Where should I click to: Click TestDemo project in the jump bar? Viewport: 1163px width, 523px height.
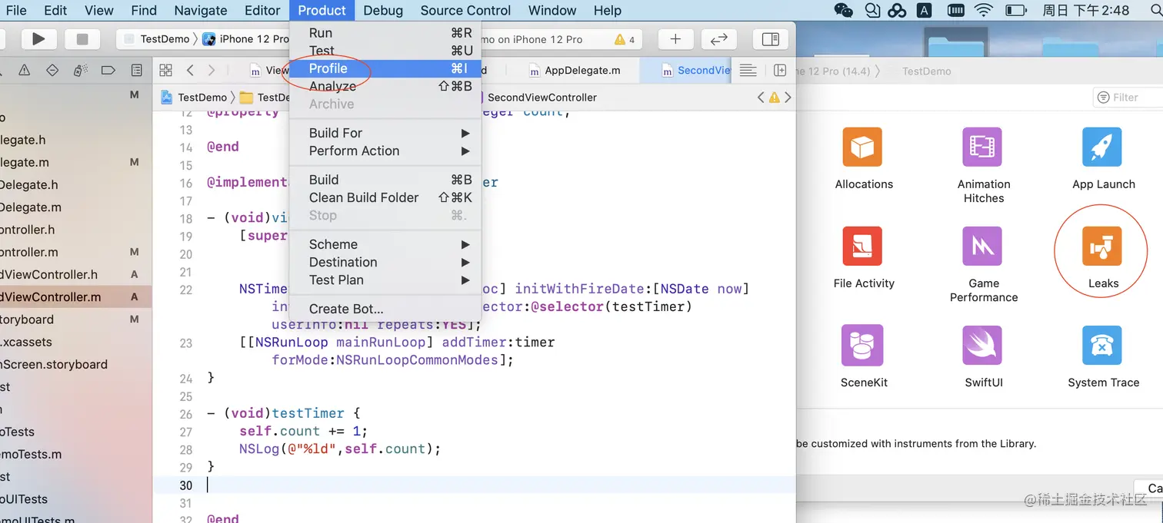[x=195, y=98]
